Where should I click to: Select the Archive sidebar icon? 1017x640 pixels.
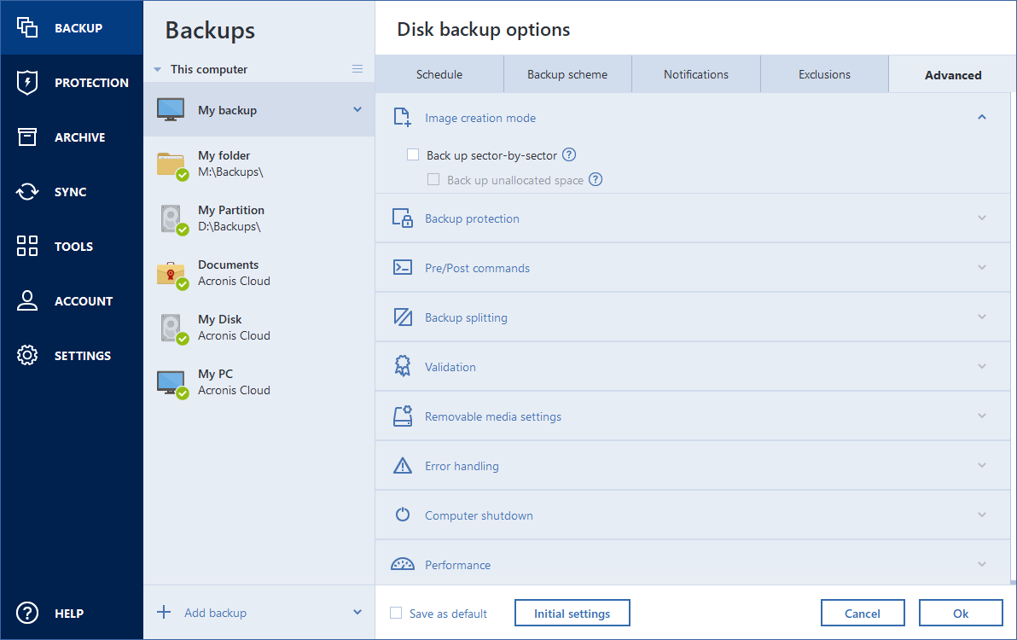pyautogui.click(x=26, y=137)
